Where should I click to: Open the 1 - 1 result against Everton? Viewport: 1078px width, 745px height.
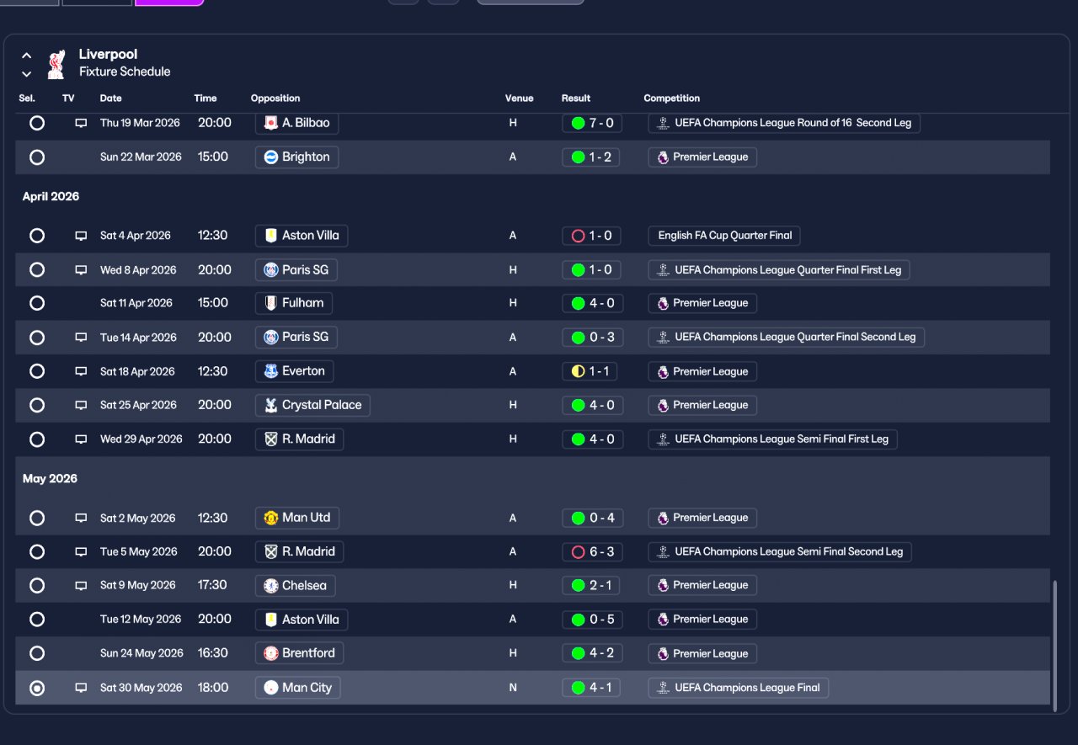click(591, 371)
